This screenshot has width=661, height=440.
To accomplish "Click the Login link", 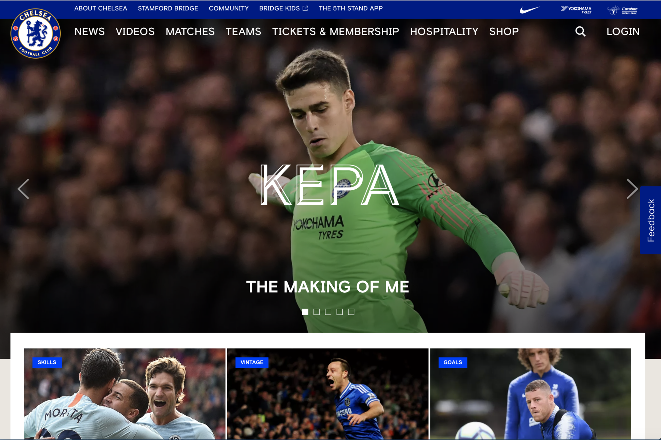I will 623,32.
